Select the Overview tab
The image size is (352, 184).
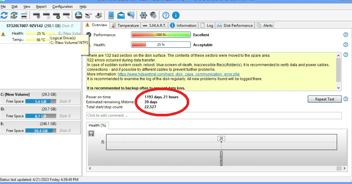click(x=96, y=25)
